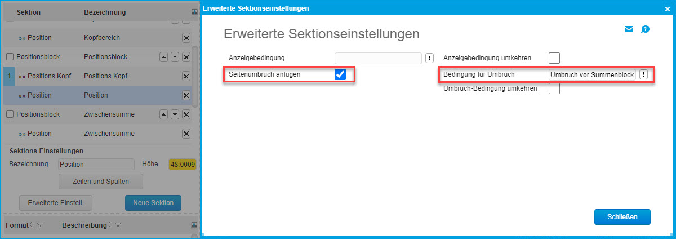The image size is (676, 239).
Task: Move Zwischensumme Positionsblock down
Action: click(175, 114)
